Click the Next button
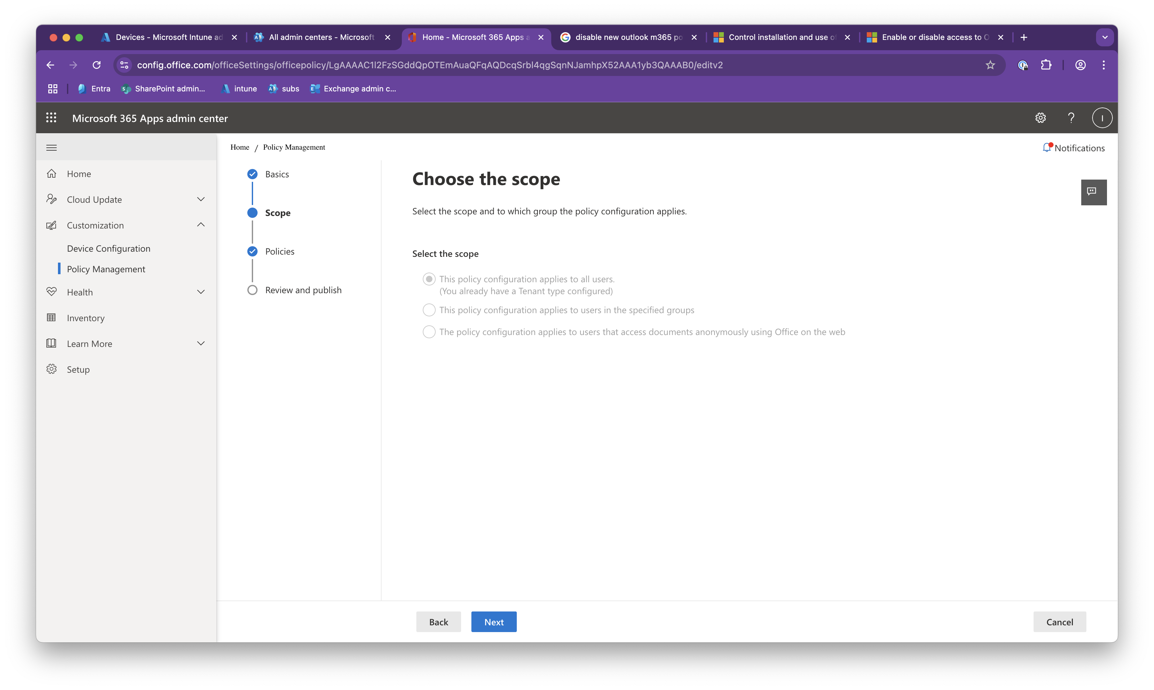1154x690 pixels. tap(494, 622)
